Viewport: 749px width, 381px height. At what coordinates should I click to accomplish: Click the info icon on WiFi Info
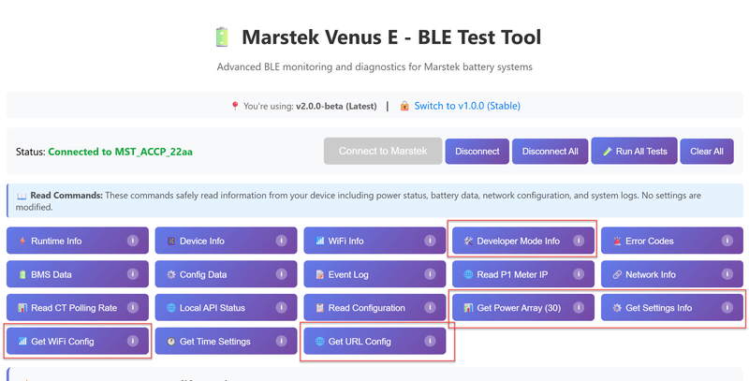pyautogui.click(x=430, y=241)
